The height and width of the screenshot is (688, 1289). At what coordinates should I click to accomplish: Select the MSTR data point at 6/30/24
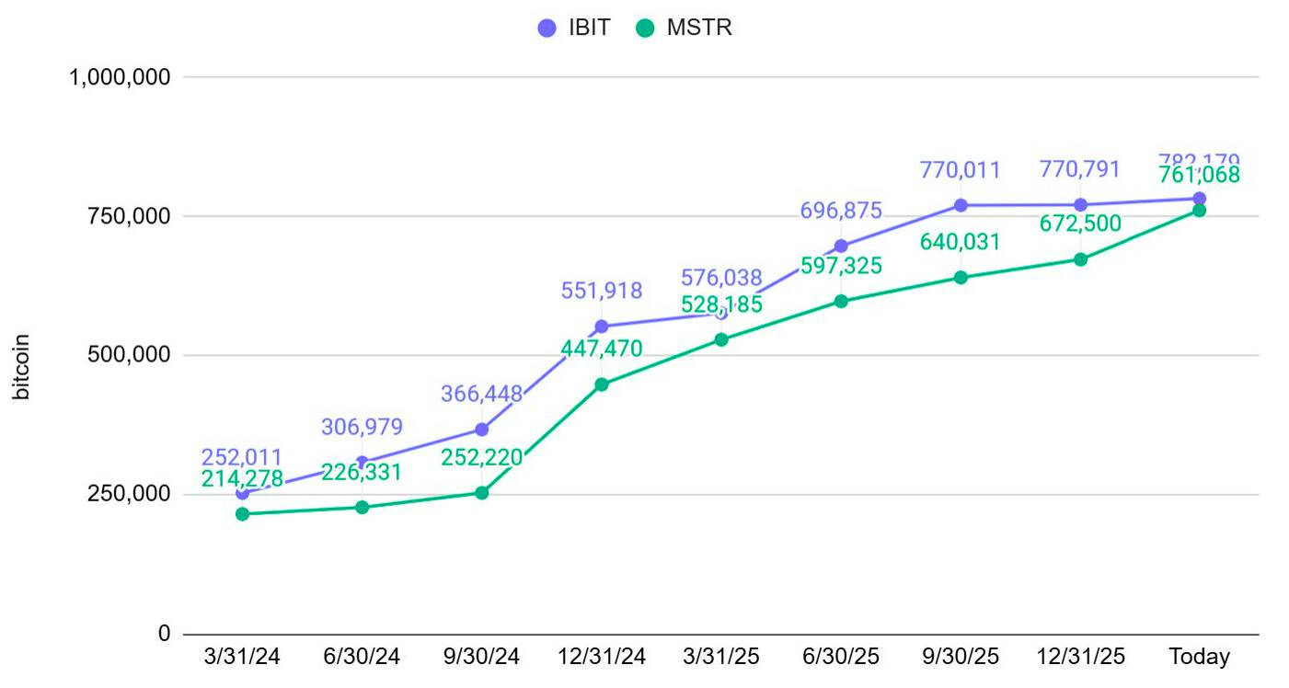click(362, 507)
